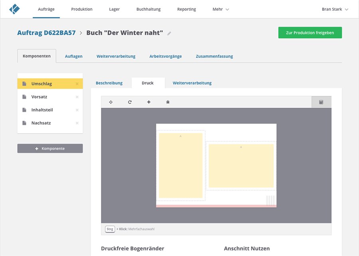Click the Anschnitt Nutzen heading

(247, 248)
